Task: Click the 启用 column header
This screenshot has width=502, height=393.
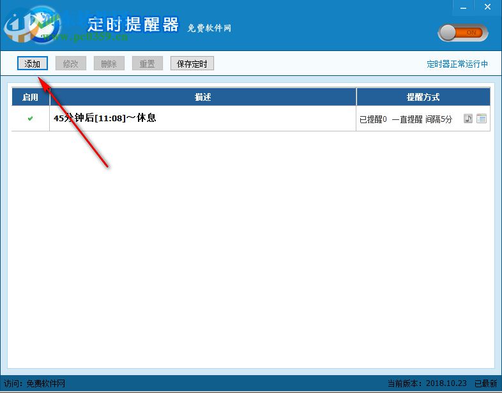Action: coord(31,97)
